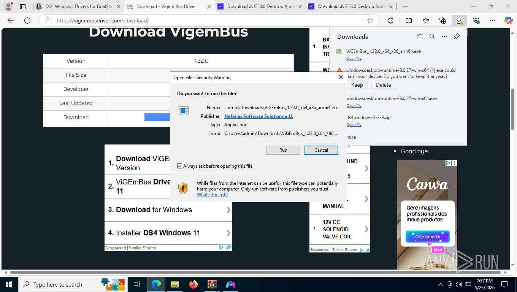Add page to favorites star
Viewport: 517px width, 292px height.
[x=370, y=21]
